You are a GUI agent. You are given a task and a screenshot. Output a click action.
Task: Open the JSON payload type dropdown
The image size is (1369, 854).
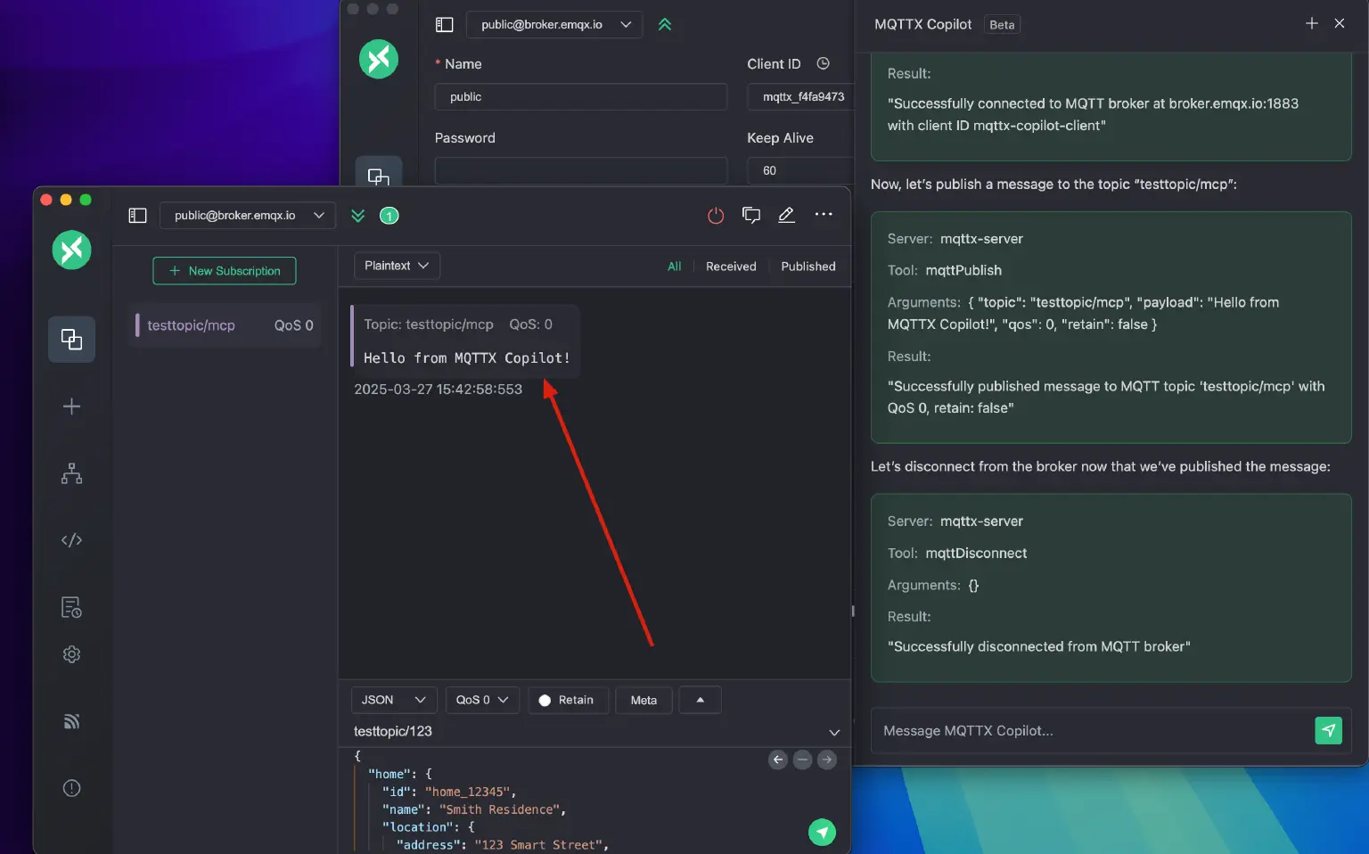393,700
